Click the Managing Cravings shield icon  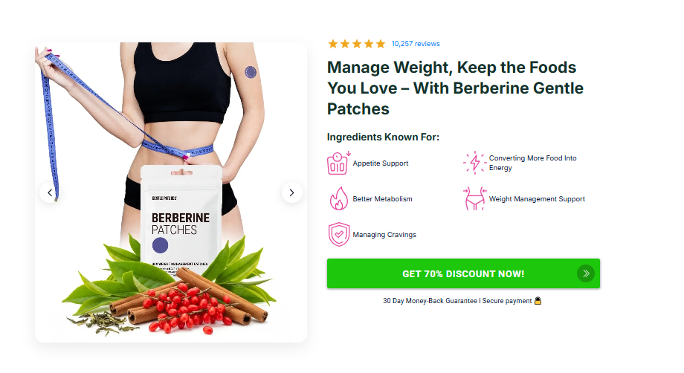pyautogui.click(x=339, y=235)
